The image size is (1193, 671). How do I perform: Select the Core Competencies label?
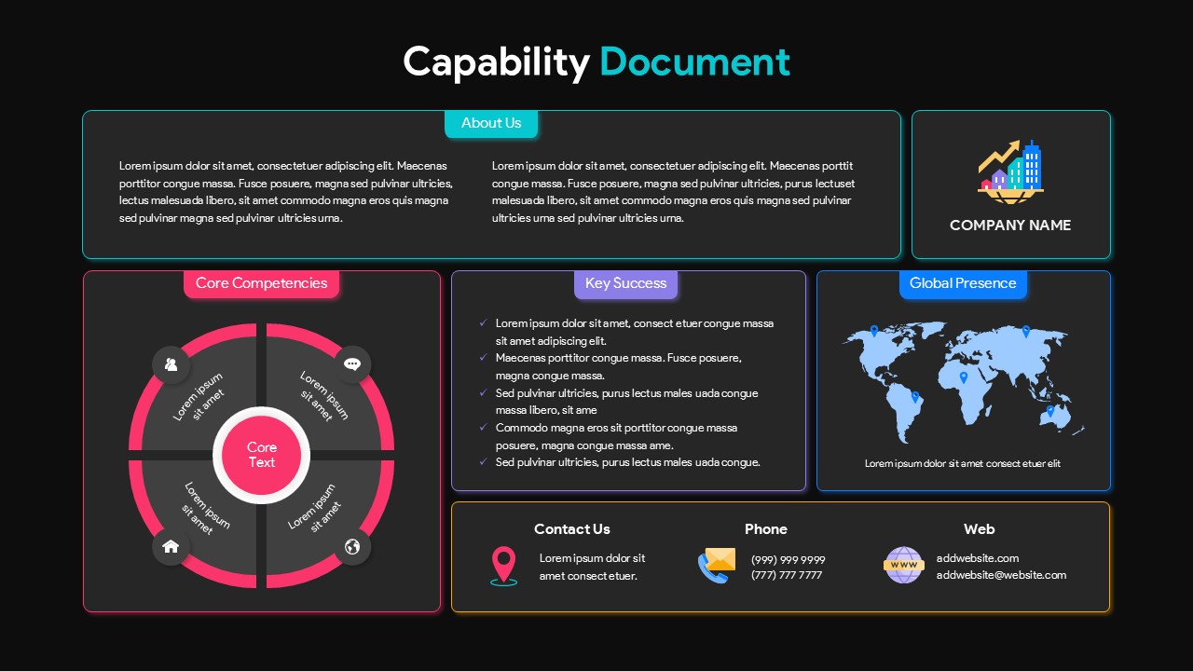click(261, 283)
